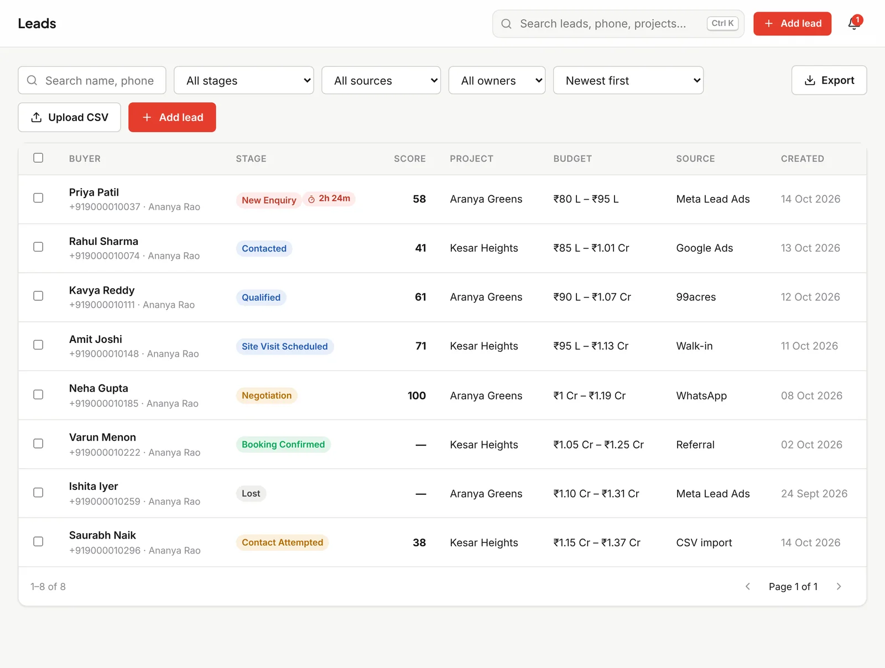885x668 pixels.
Task: Open the All sources dropdown
Action: coord(381,80)
